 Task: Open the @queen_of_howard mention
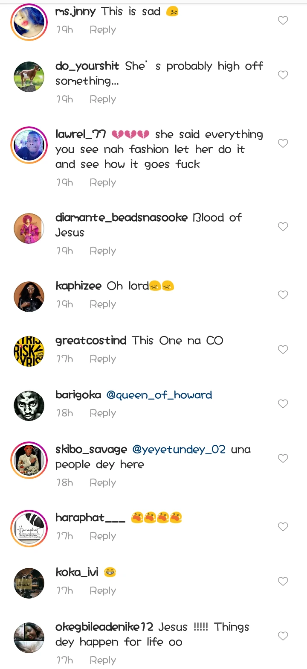[159, 395]
